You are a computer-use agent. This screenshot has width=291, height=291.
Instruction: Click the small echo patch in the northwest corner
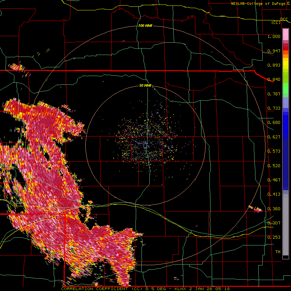click(16, 67)
